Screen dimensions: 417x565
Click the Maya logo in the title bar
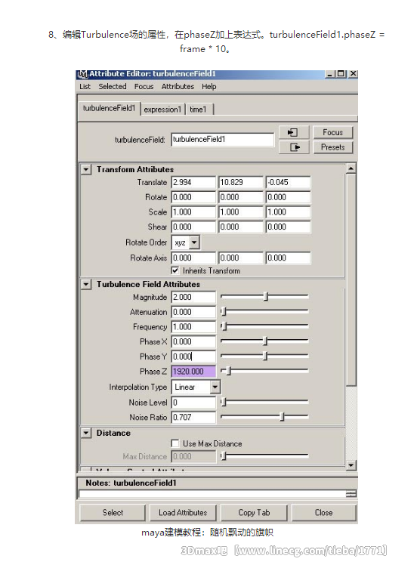(83, 74)
